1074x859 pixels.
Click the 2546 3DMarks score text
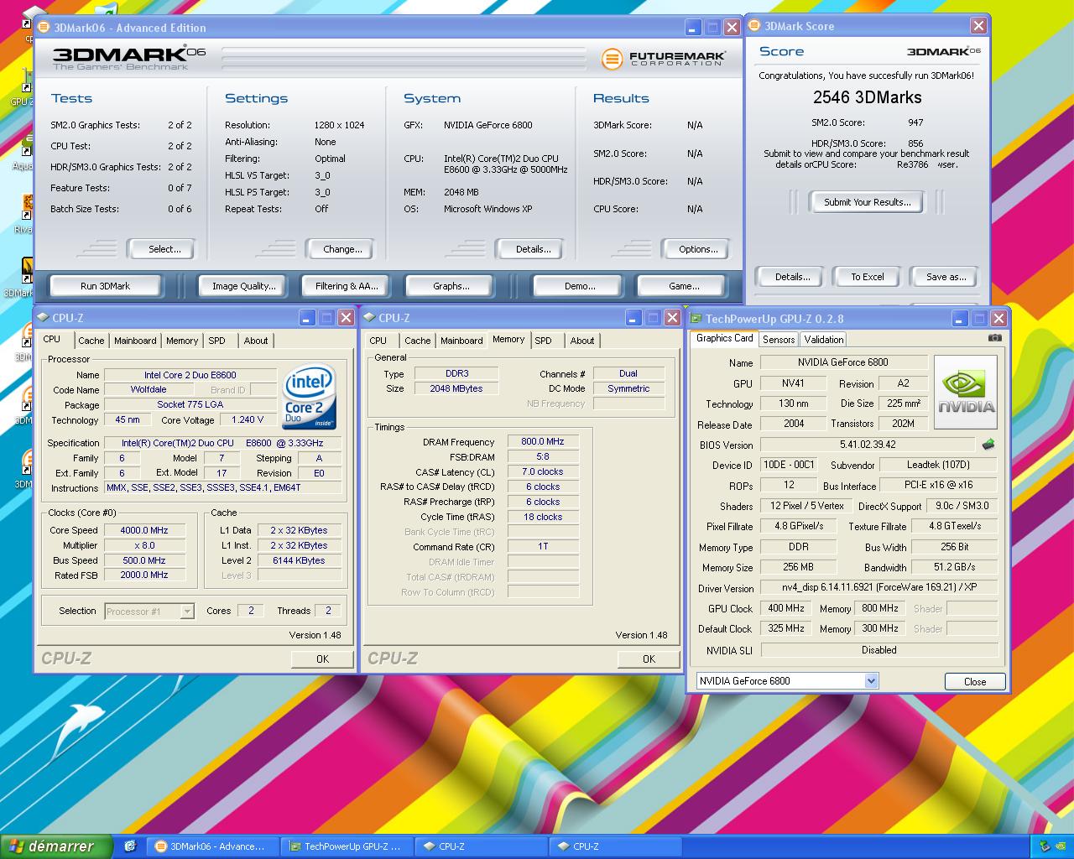tap(867, 97)
